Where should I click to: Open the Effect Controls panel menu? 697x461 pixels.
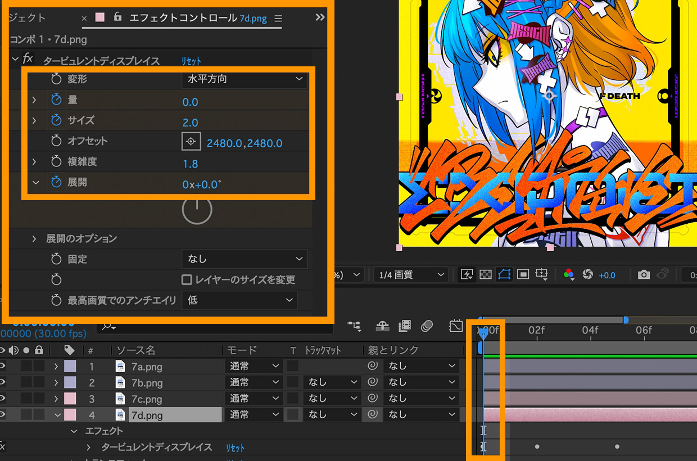click(x=278, y=19)
